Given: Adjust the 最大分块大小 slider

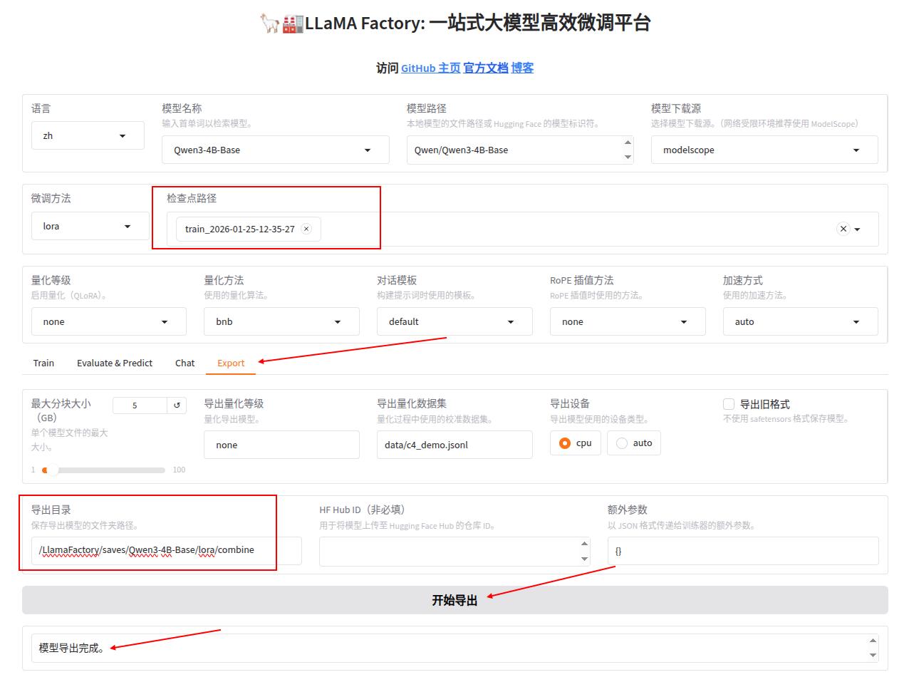Looking at the screenshot, I should tap(103, 470).
